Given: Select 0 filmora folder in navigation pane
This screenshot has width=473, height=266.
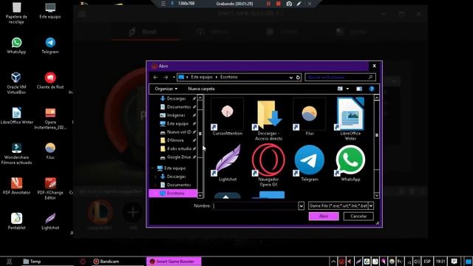Looking at the screenshot, I should pos(175,140).
